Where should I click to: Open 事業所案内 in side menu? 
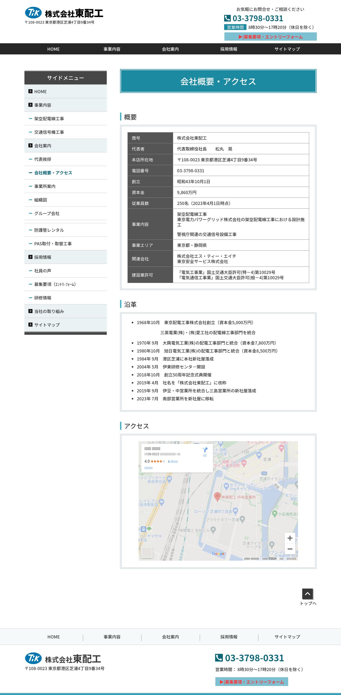66,186
